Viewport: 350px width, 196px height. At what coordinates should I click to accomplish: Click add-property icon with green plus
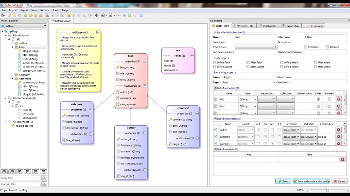(47, 16)
